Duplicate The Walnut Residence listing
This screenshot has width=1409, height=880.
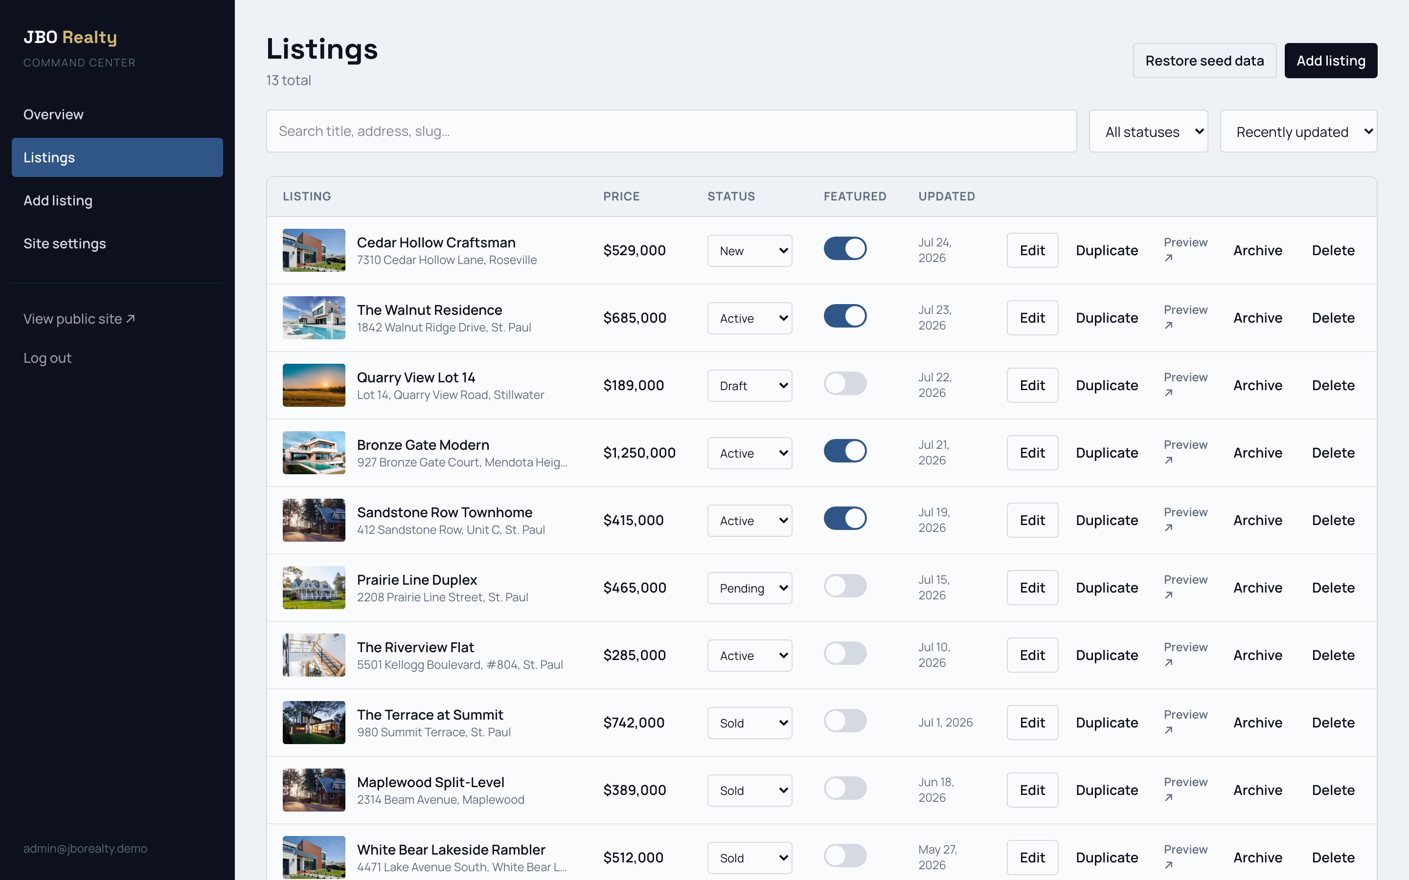click(1106, 318)
